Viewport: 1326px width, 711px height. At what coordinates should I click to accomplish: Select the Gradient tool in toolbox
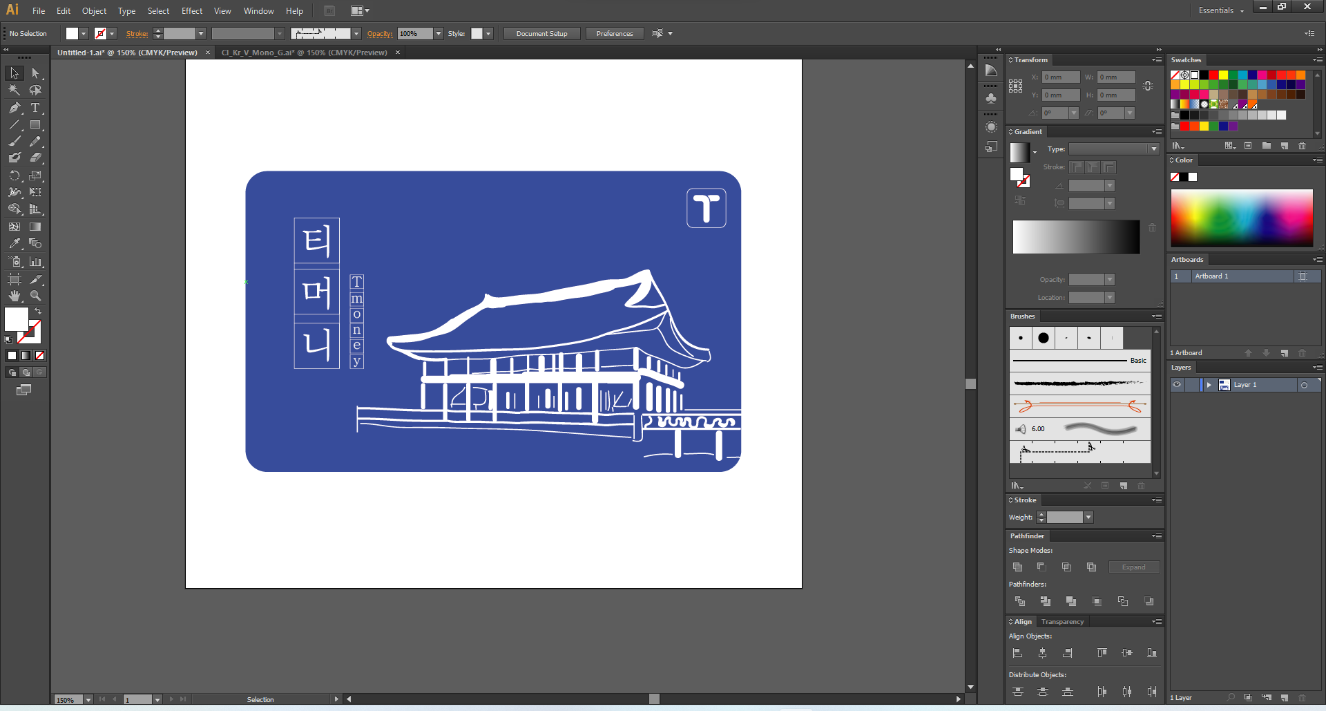tap(35, 227)
